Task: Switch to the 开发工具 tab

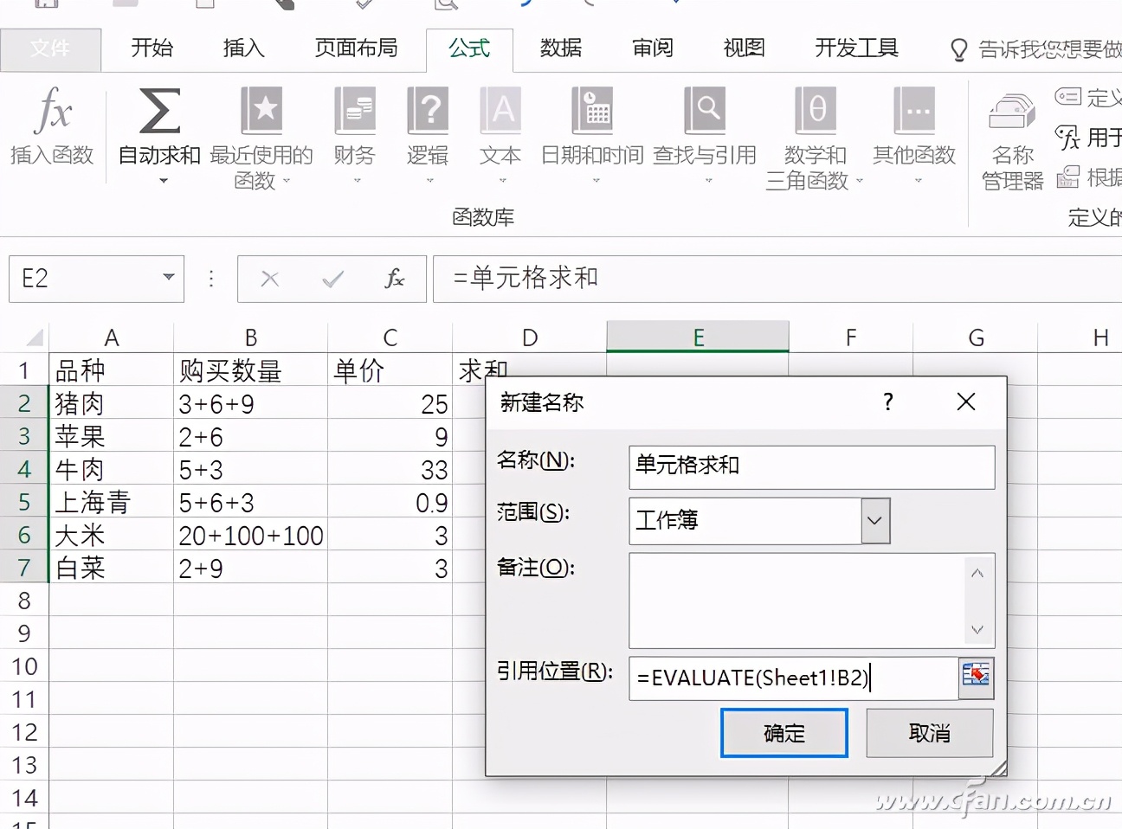Action: point(857,48)
